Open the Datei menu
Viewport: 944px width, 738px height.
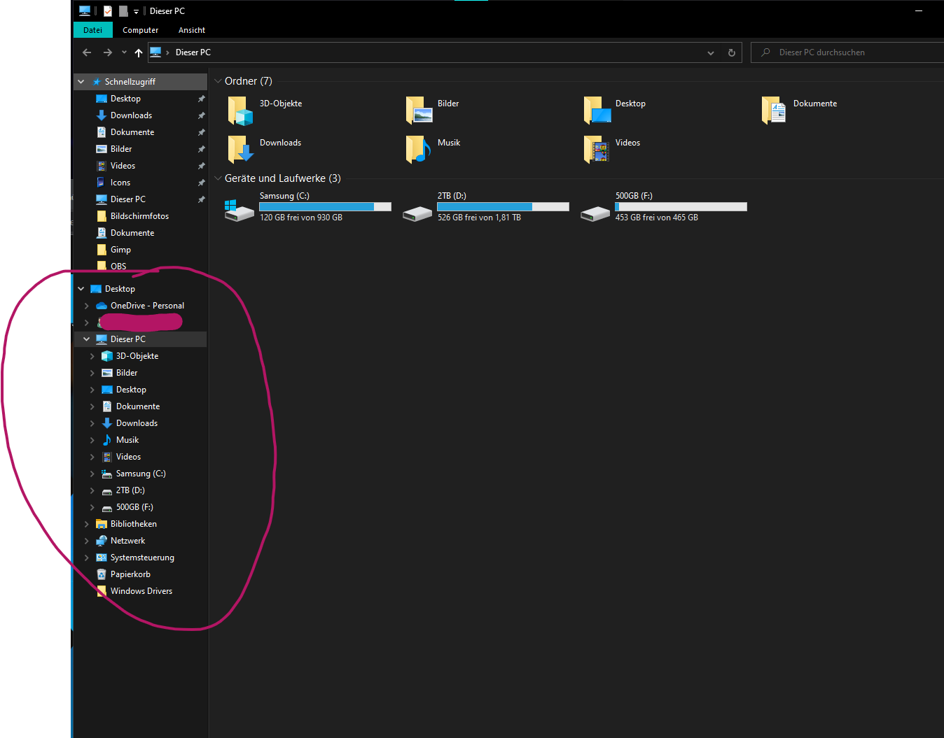pos(92,30)
